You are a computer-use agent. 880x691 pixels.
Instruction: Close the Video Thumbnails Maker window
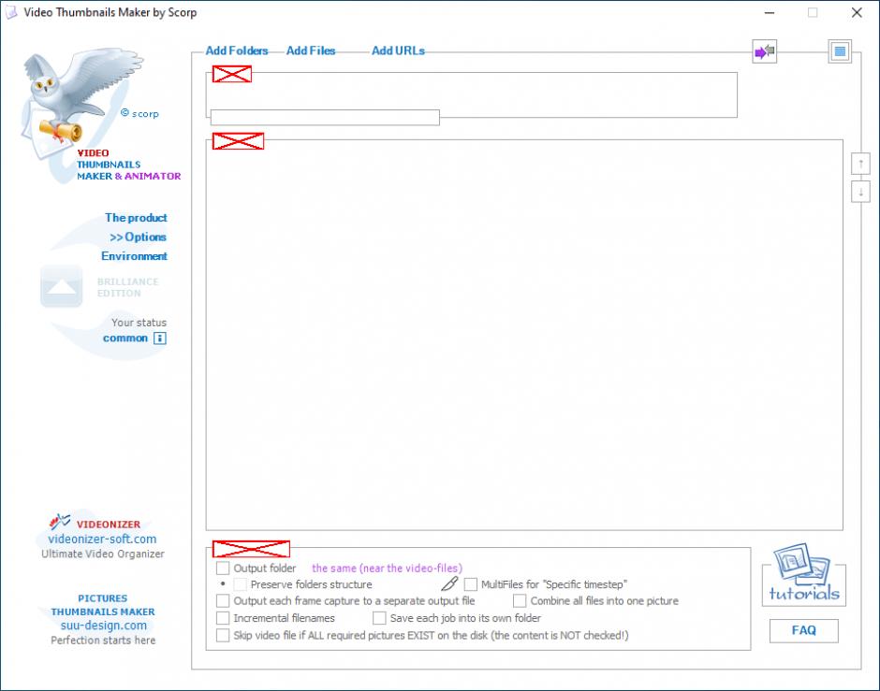[857, 12]
